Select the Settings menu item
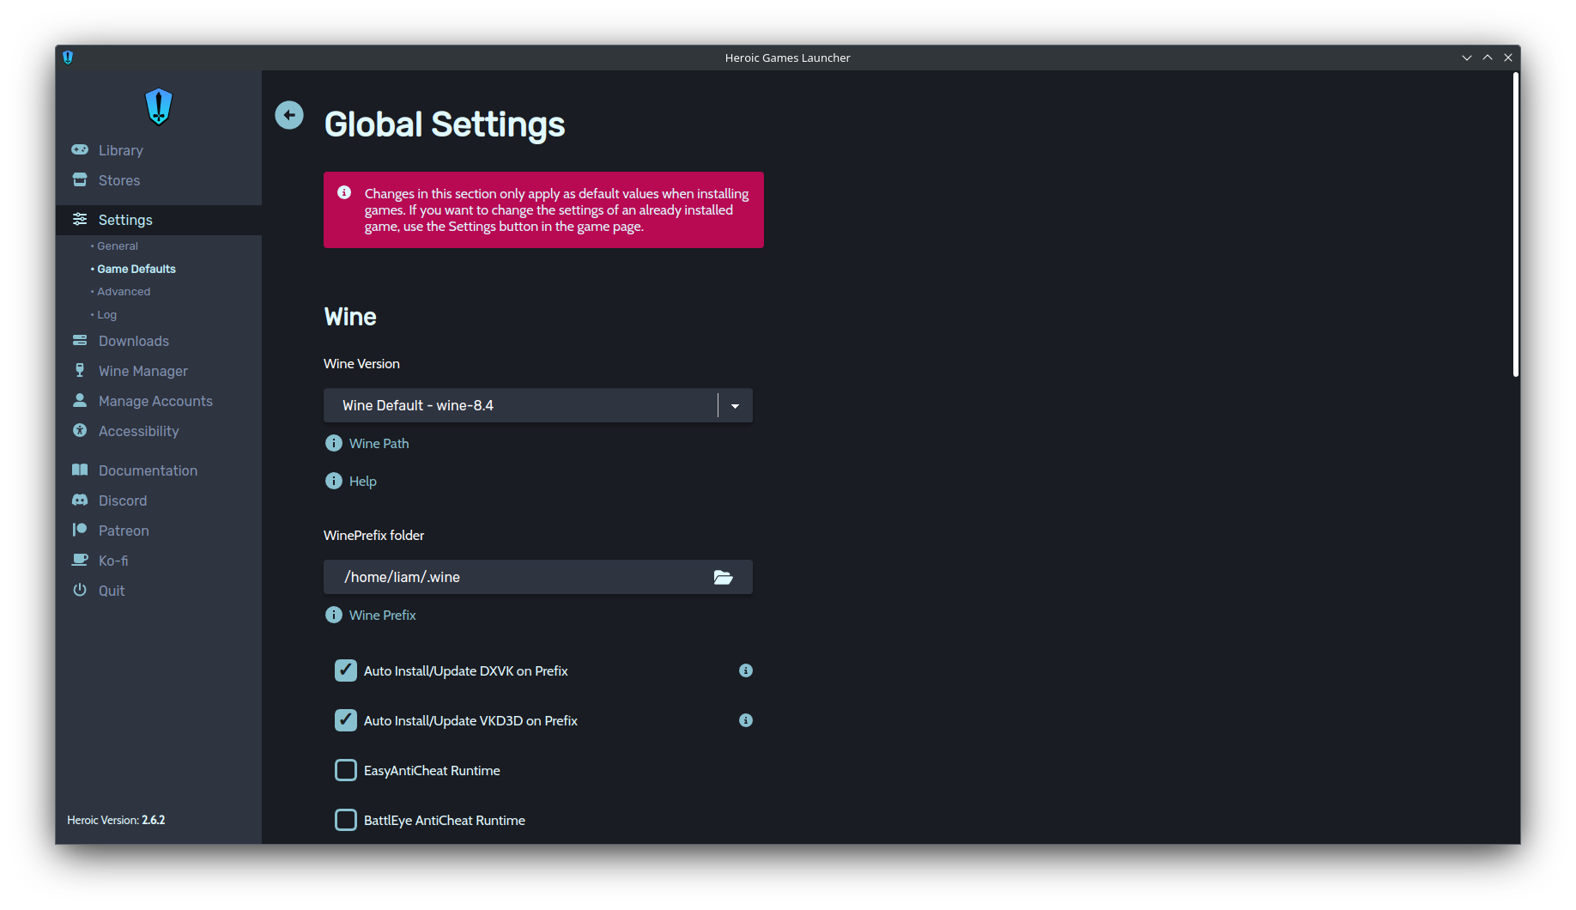The image size is (1576, 910). (x=159, y=220)
